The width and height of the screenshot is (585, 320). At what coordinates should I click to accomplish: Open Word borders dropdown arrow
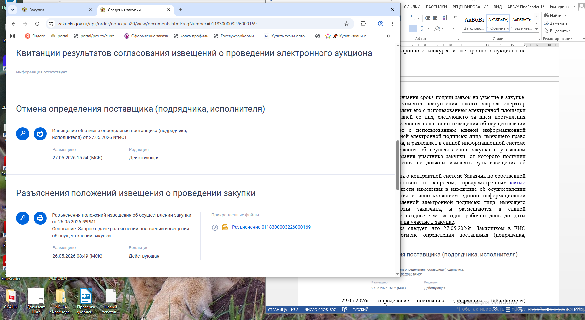coord(454,28)
